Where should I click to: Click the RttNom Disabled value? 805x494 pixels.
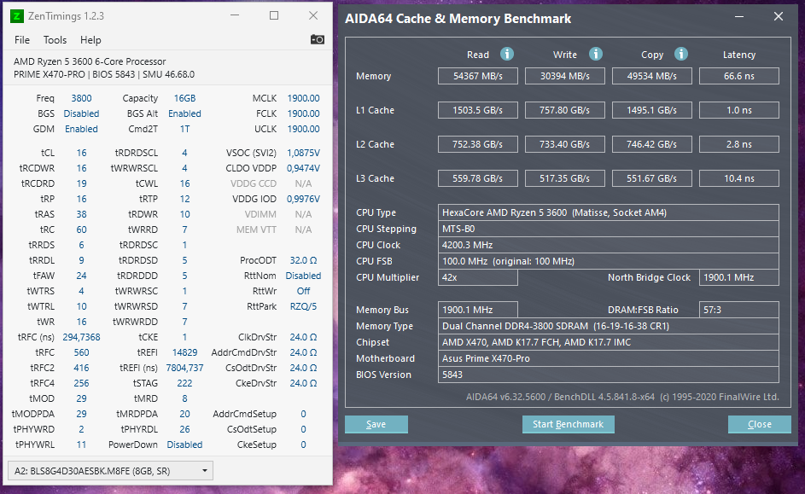point(303,276)
